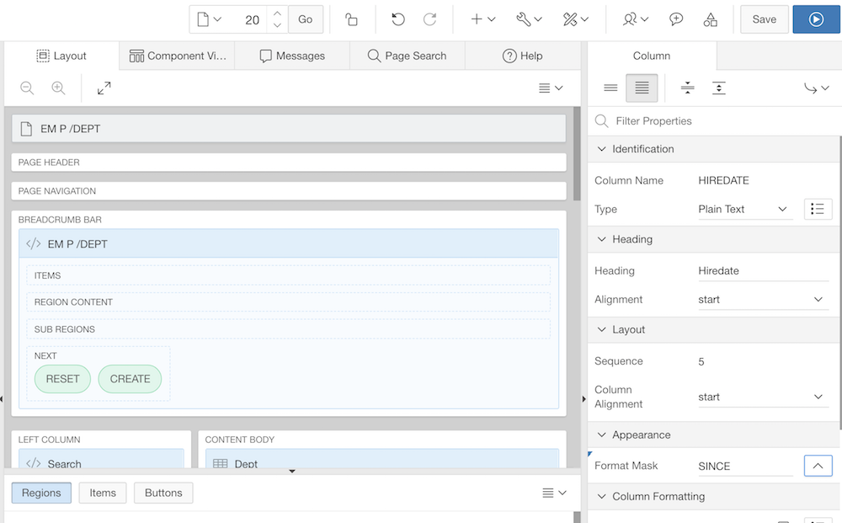Screen dimensions: 842x523
Task: Switch to the Component View tab
Action: [177, 56]
